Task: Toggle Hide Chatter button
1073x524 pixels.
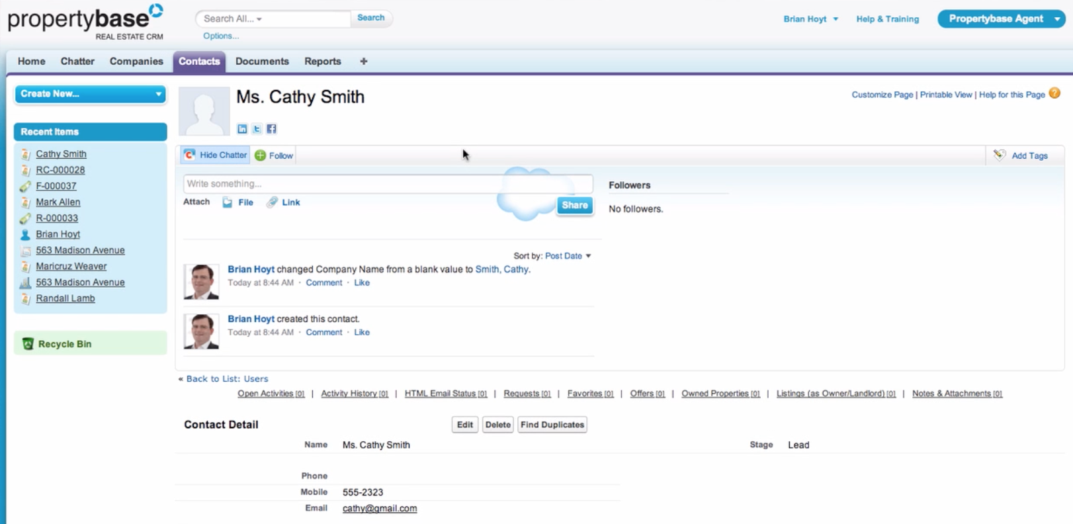Action: coord(216,155)
